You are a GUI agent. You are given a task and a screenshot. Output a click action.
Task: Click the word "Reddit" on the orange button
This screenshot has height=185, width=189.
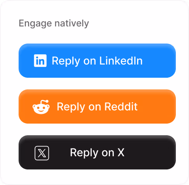[x=121, y=106]
